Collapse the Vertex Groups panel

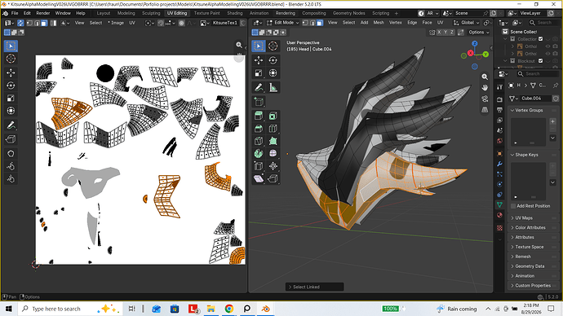pos(533,110)
